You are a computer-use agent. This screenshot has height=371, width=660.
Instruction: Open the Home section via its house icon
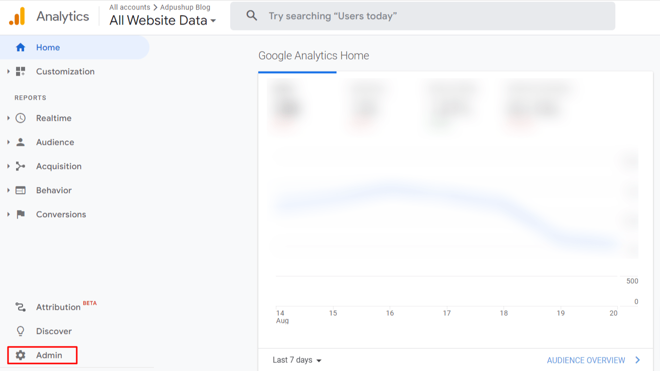click(20, 47)
